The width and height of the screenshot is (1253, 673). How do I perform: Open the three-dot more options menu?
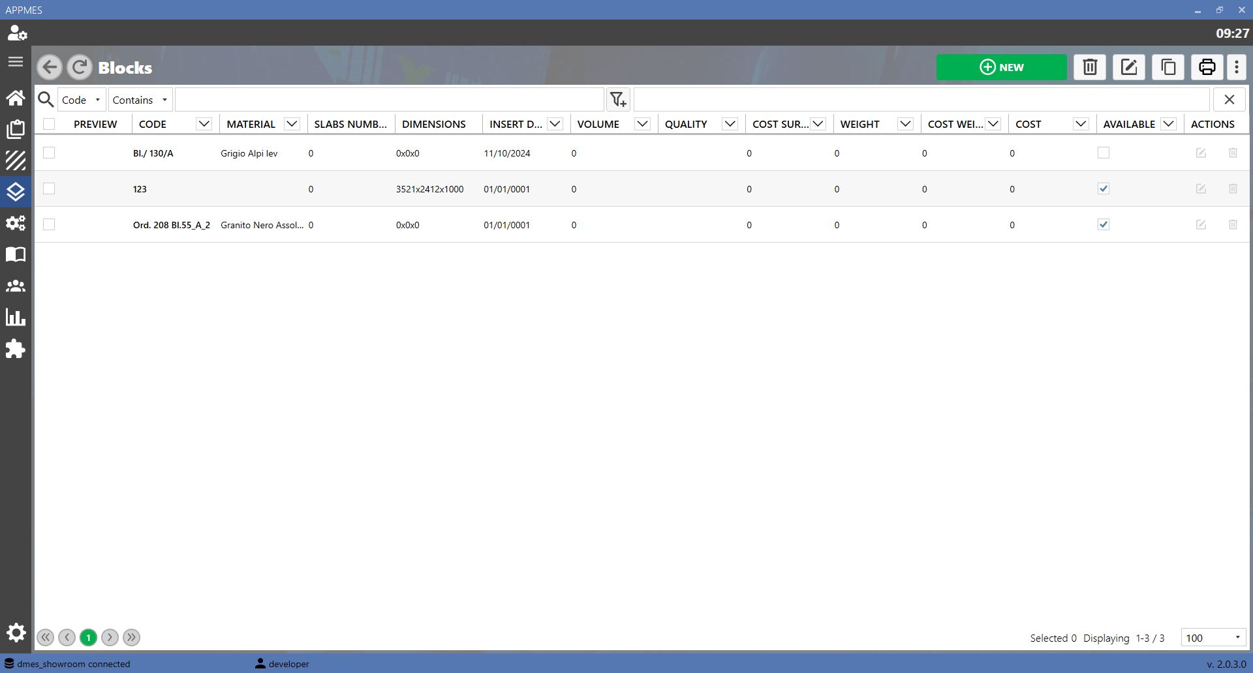pyautogui.click(x=1237, y=67)
